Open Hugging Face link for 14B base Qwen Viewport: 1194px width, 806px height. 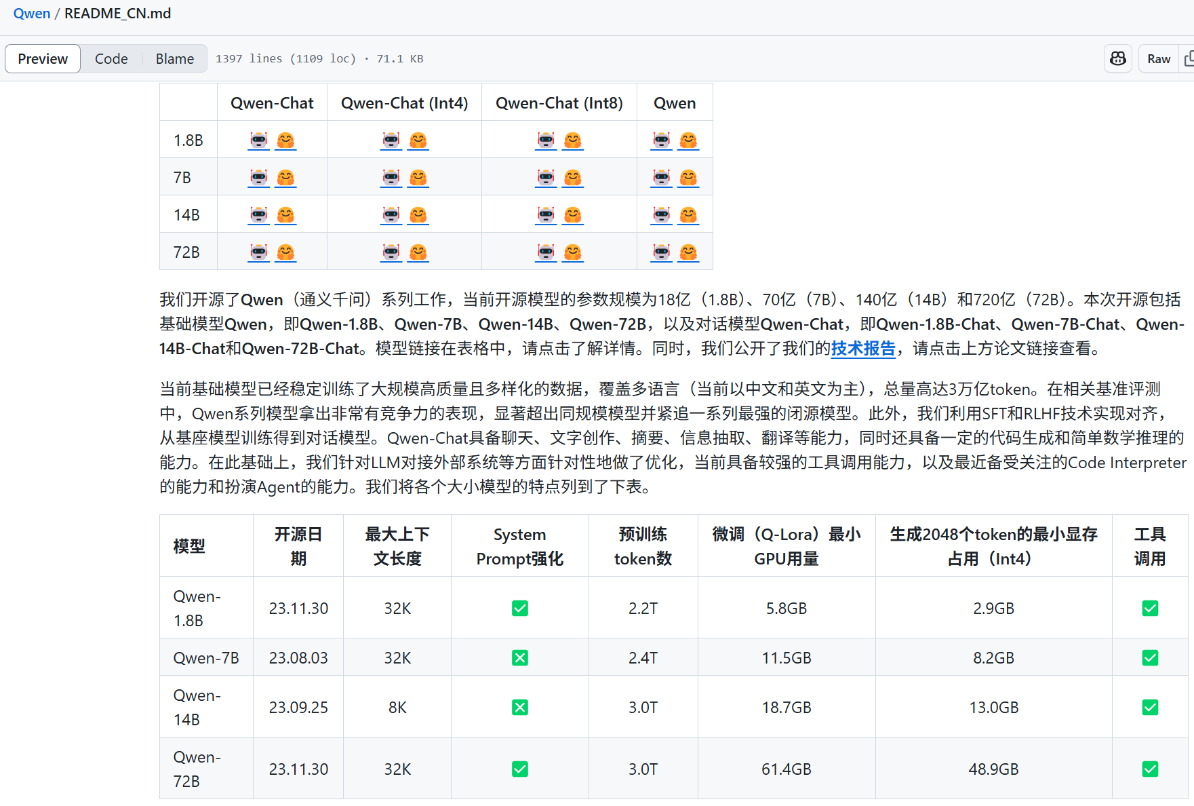pyautogui.click(x=688, y=215)
